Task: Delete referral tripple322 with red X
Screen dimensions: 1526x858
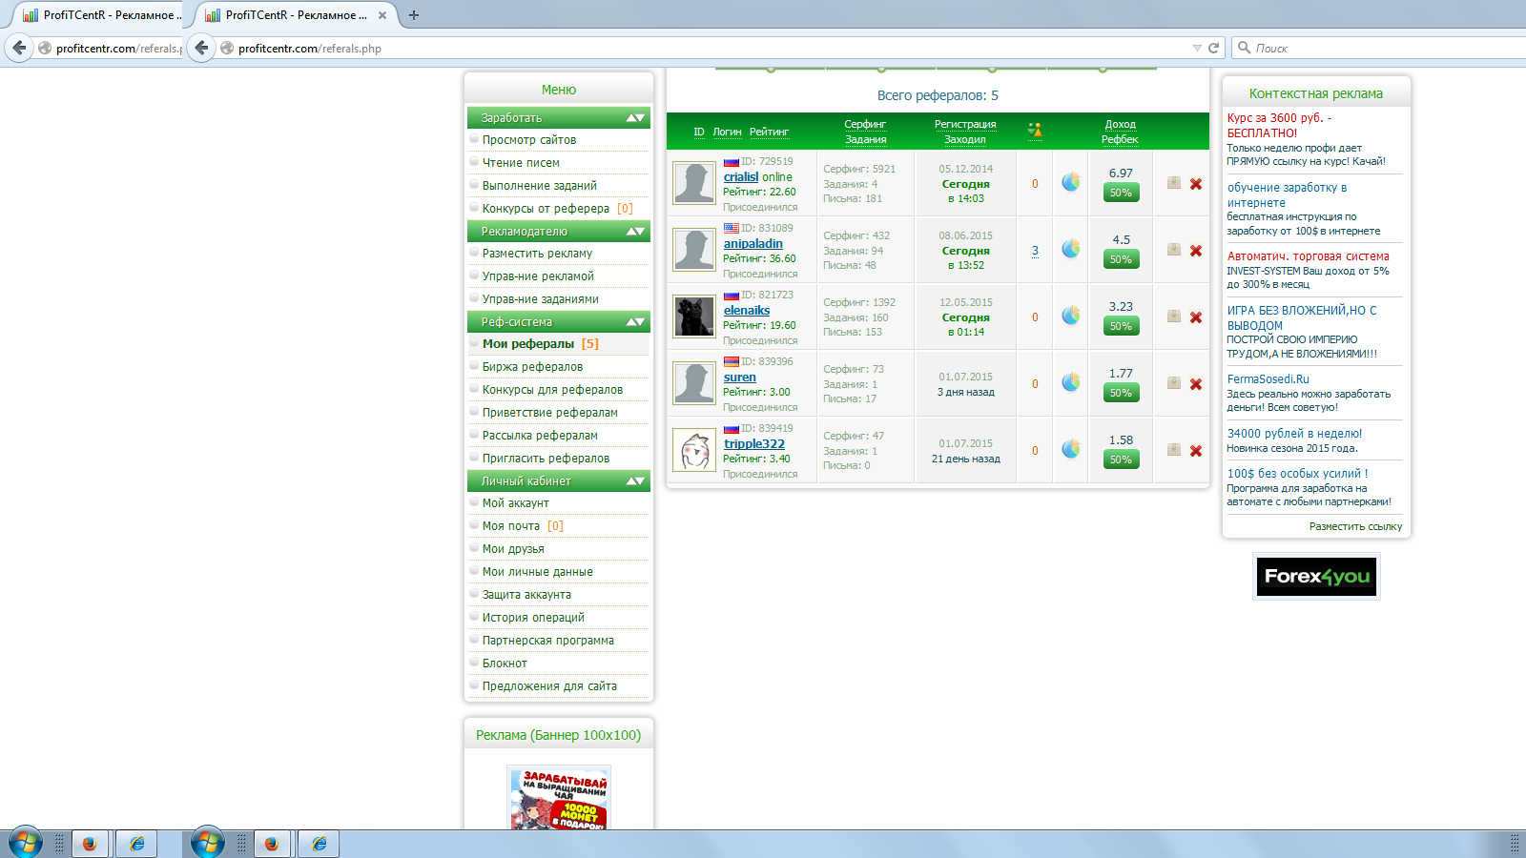Action: click(1196, 451)
